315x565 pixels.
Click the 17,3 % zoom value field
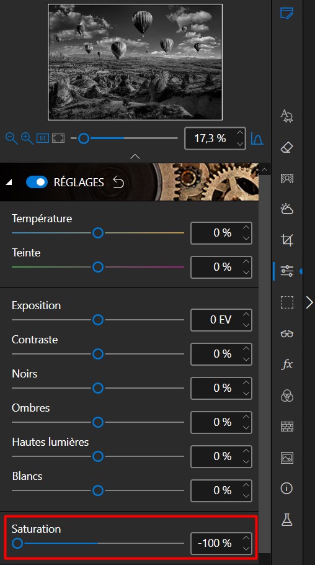215,138
